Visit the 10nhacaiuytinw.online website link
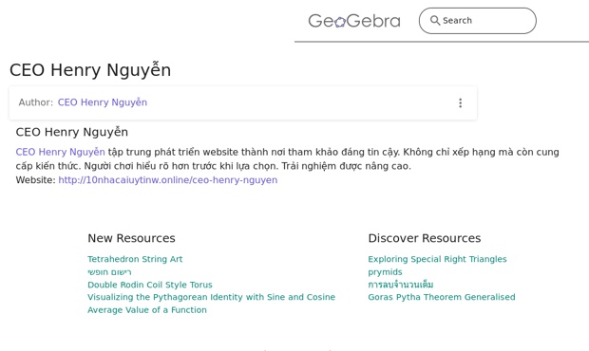Viewport: 589px width, 351px height. (x=168, y=180)
